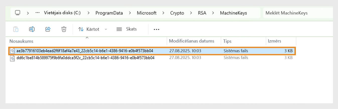The image size is (338, 109).
Task: Click the Rename icon in toolbar
Action: pyautogui.click(x=32, y=29)
